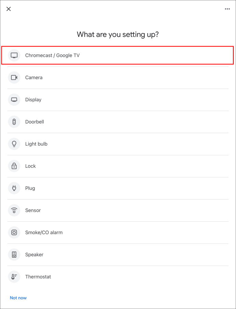Screen dimensions: 236x309
Task: Pick the Light bulb text label
Action: (36, 144)
